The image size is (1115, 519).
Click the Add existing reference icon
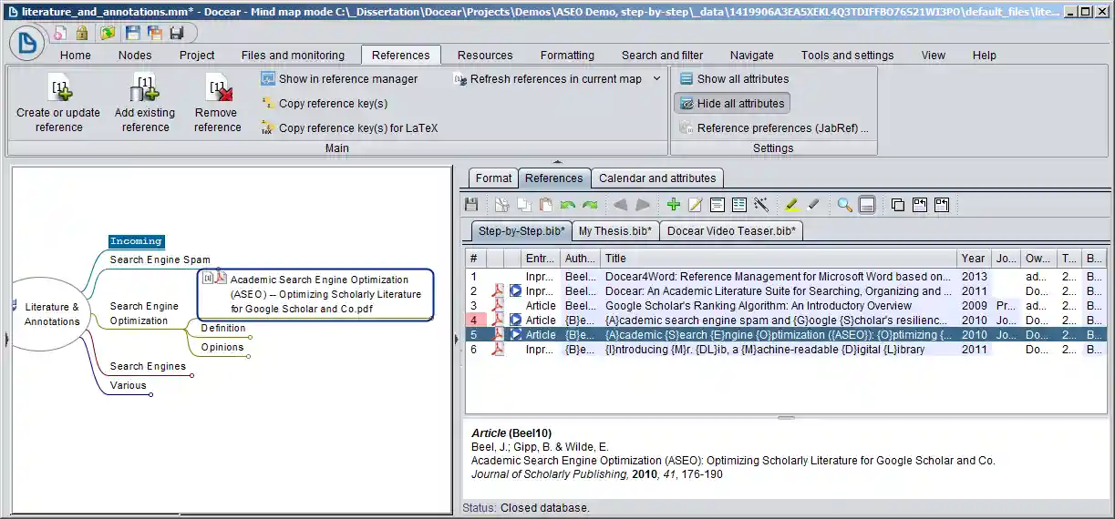(x=144, y=88)
